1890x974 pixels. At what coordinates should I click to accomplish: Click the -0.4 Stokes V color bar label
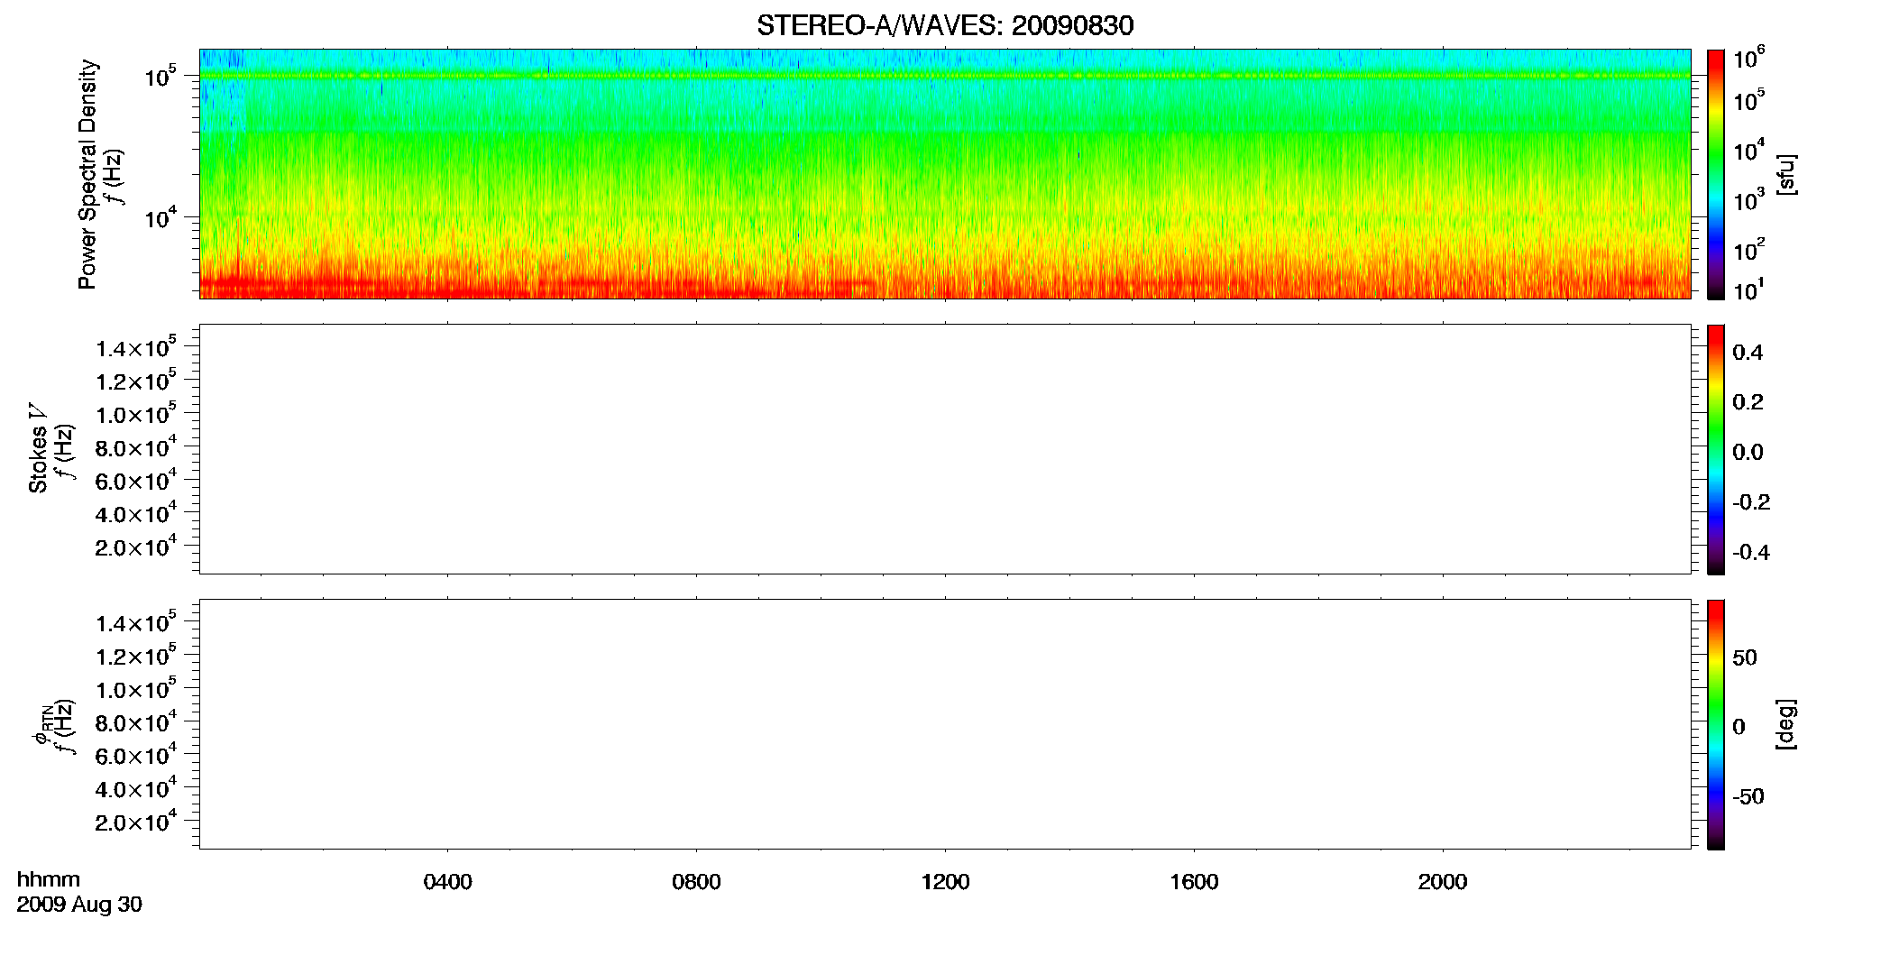[x=1751, y=553]
